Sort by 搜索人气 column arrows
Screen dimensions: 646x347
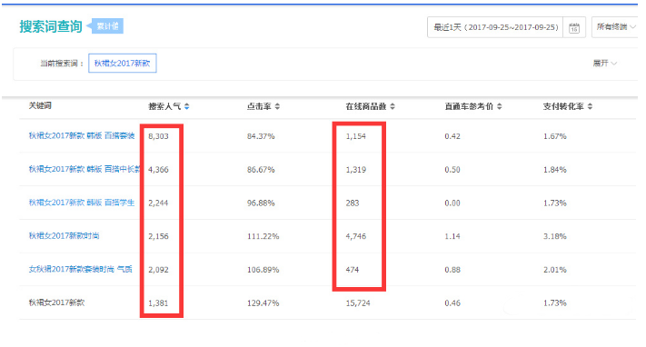[186, 106]
